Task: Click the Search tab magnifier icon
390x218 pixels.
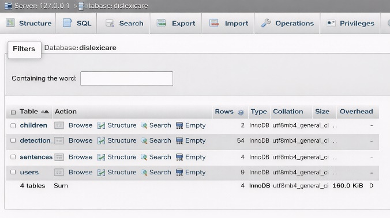Action: [110, 23]
